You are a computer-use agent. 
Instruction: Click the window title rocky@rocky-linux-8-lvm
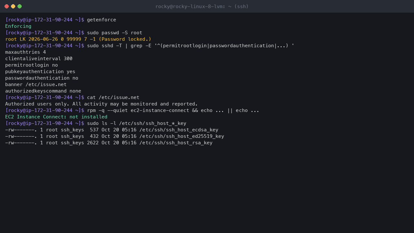click(x=202, y=6)
